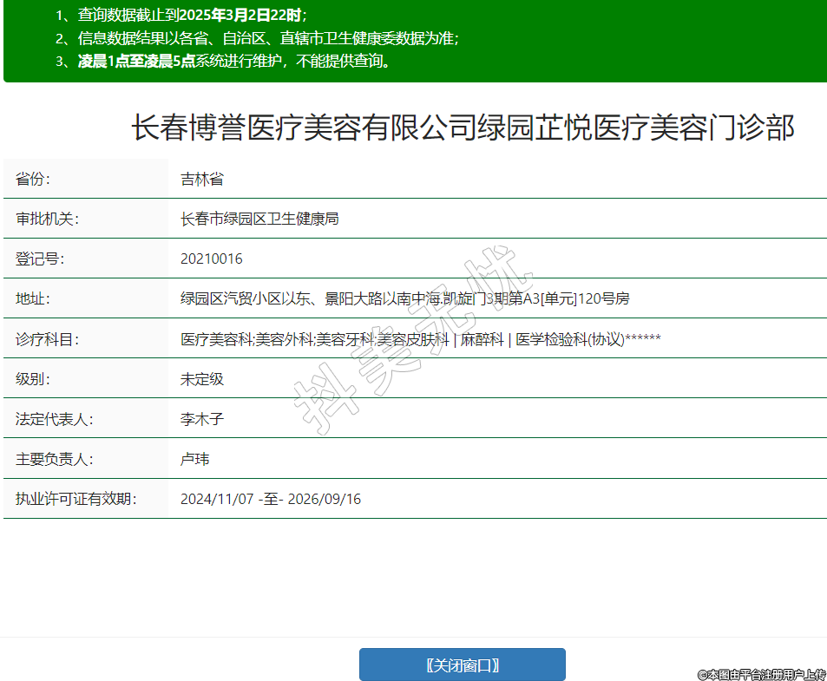Select the 吉林省 province value
Viewport: 827px width, 681px height.
click(202, 179)
